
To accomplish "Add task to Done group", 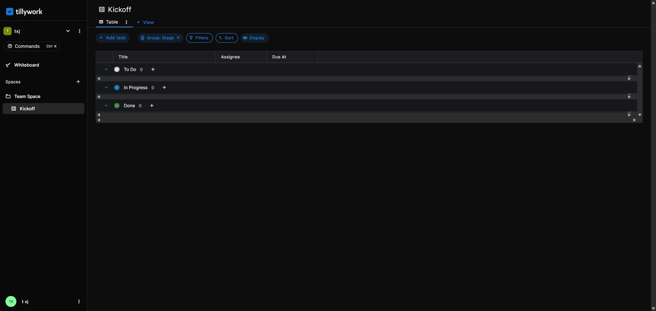I will click(152, 105).
